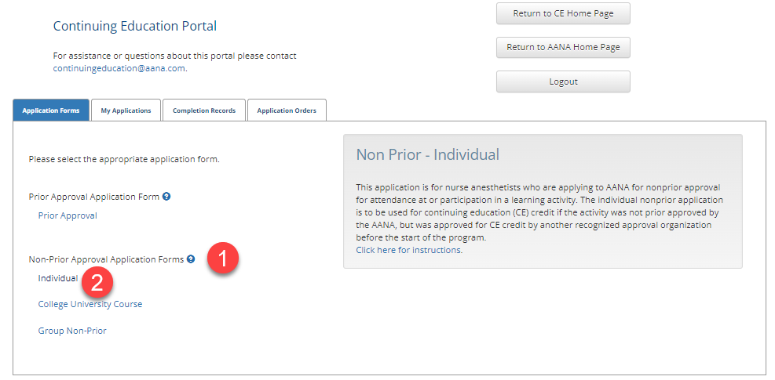Open the Group Non-Prior form link
775x380 pixels.
[x=72, y=331]
